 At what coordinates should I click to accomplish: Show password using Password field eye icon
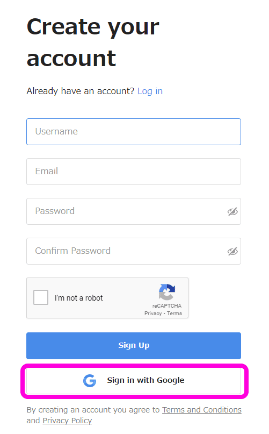[232, 212]
